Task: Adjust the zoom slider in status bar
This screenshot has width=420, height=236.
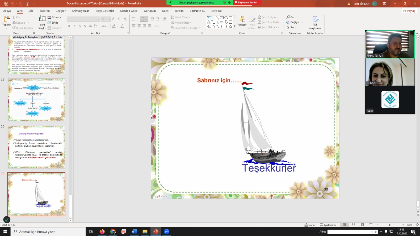Action: click(x=390, y=225)
